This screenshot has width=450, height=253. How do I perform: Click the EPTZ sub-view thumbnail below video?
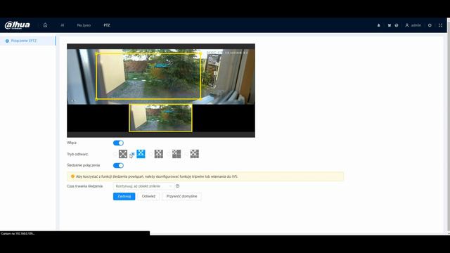pyautogui.click(x=161, y=118)
